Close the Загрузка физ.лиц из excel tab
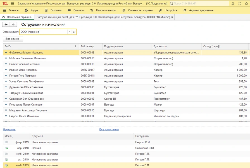250x168 pixels. tap(172, 17)
